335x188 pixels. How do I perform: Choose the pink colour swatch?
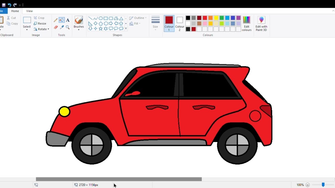205,23
